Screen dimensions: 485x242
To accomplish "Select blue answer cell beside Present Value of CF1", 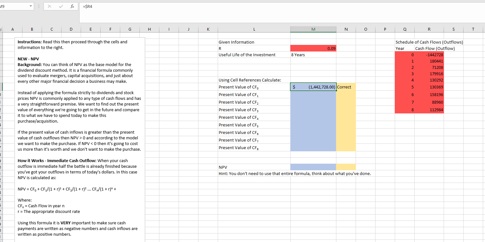I will coord(313,94).
